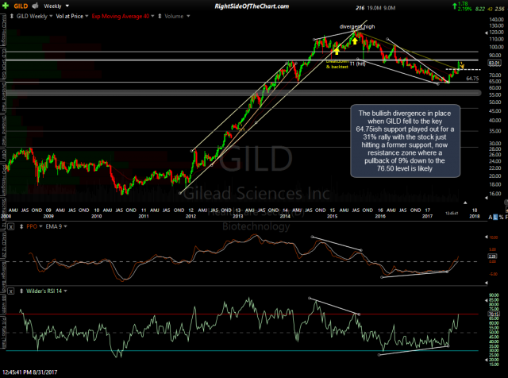Click the move handle beside Wilder's RSI
508x378 pixels.
pyautogui.click(x=21, y=291)
